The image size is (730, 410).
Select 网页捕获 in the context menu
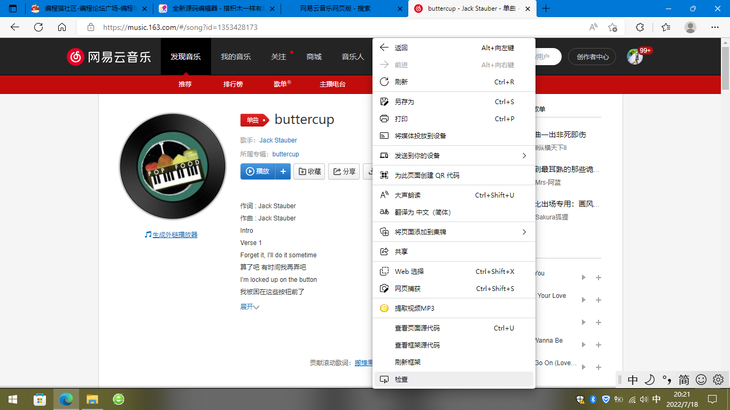pos(454,288)
